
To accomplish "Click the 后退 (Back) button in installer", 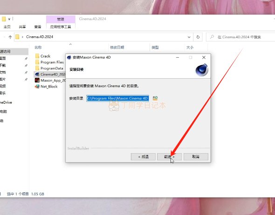I will [143, 157].
